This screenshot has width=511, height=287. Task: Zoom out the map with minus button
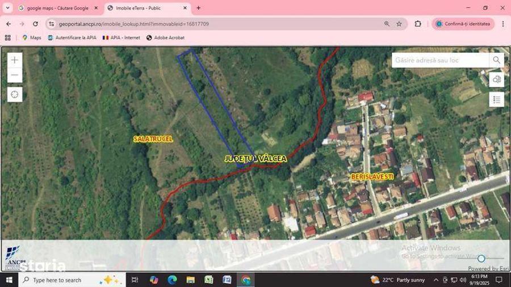[15, 75]
